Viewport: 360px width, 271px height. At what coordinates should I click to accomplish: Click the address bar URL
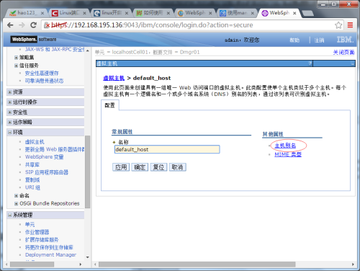point(152,25)
